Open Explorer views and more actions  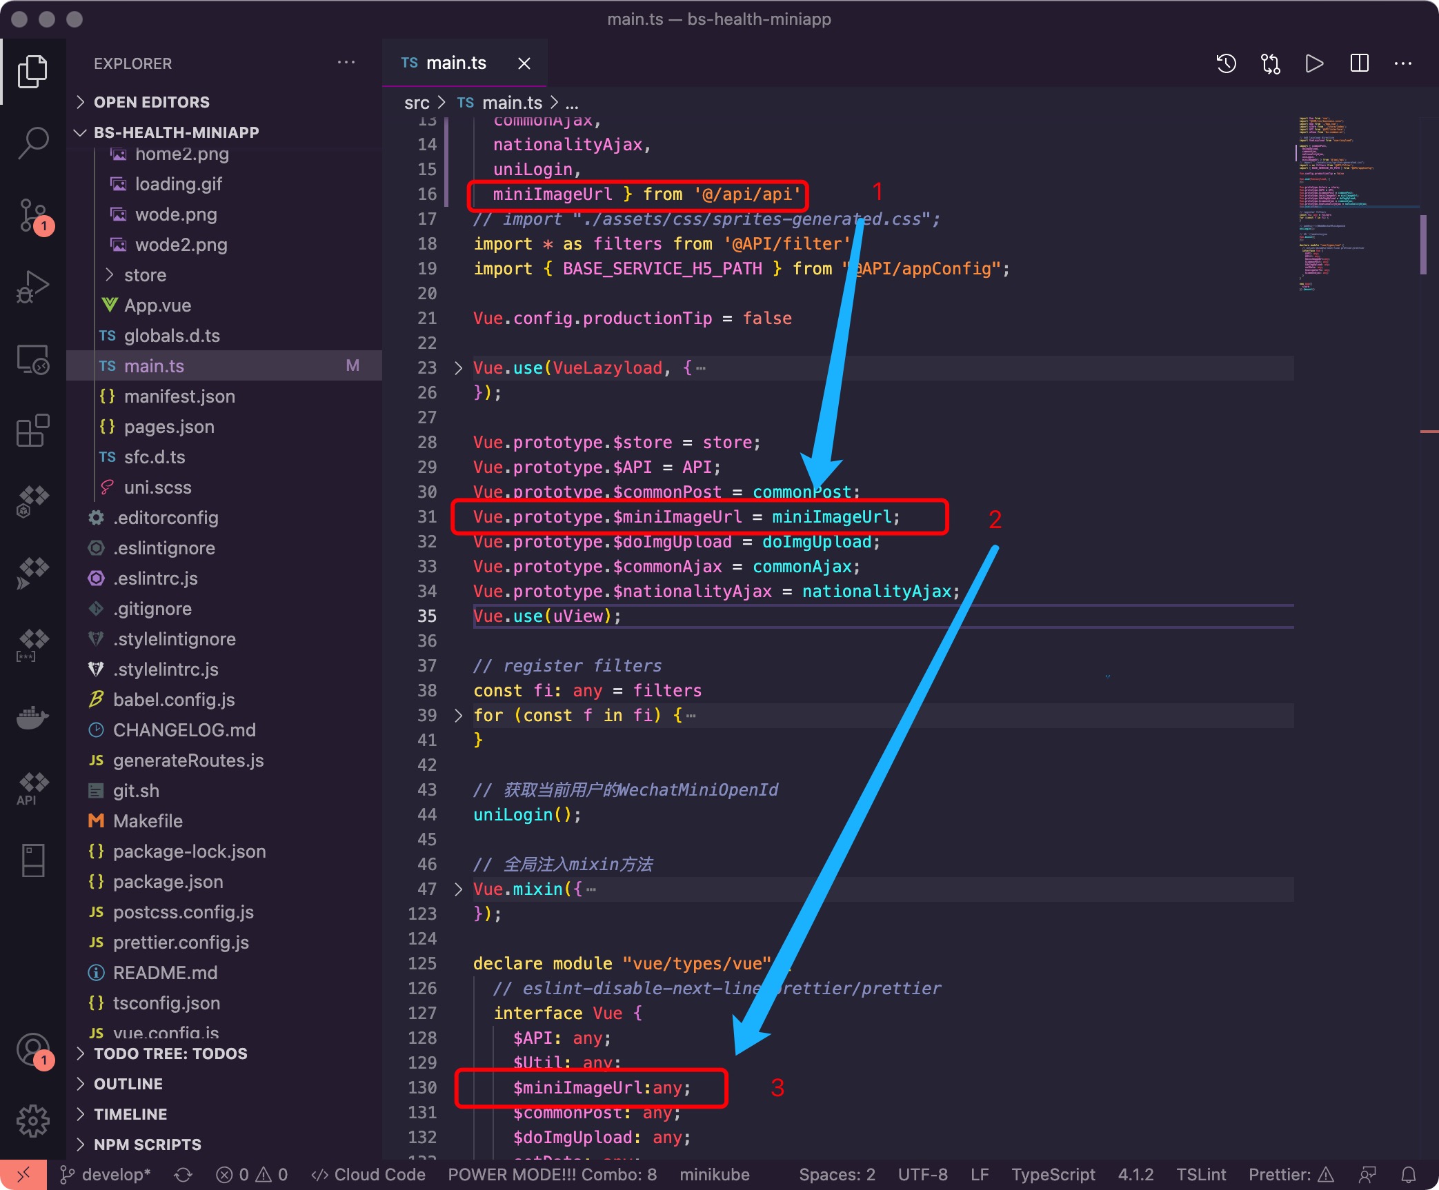346,63
